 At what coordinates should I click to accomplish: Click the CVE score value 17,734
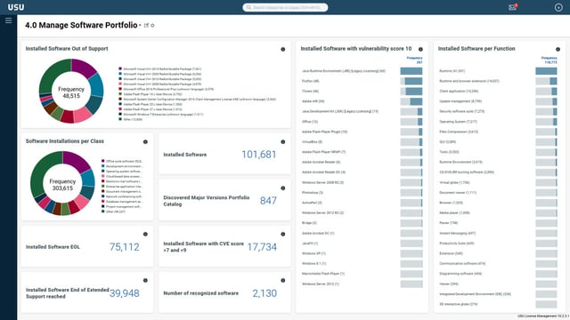click(262, 247)
